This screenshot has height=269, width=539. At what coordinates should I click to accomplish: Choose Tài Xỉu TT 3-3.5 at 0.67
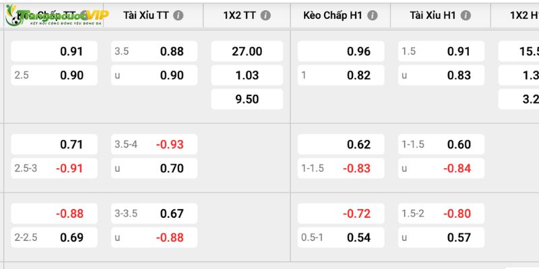(x=154, y=213)
